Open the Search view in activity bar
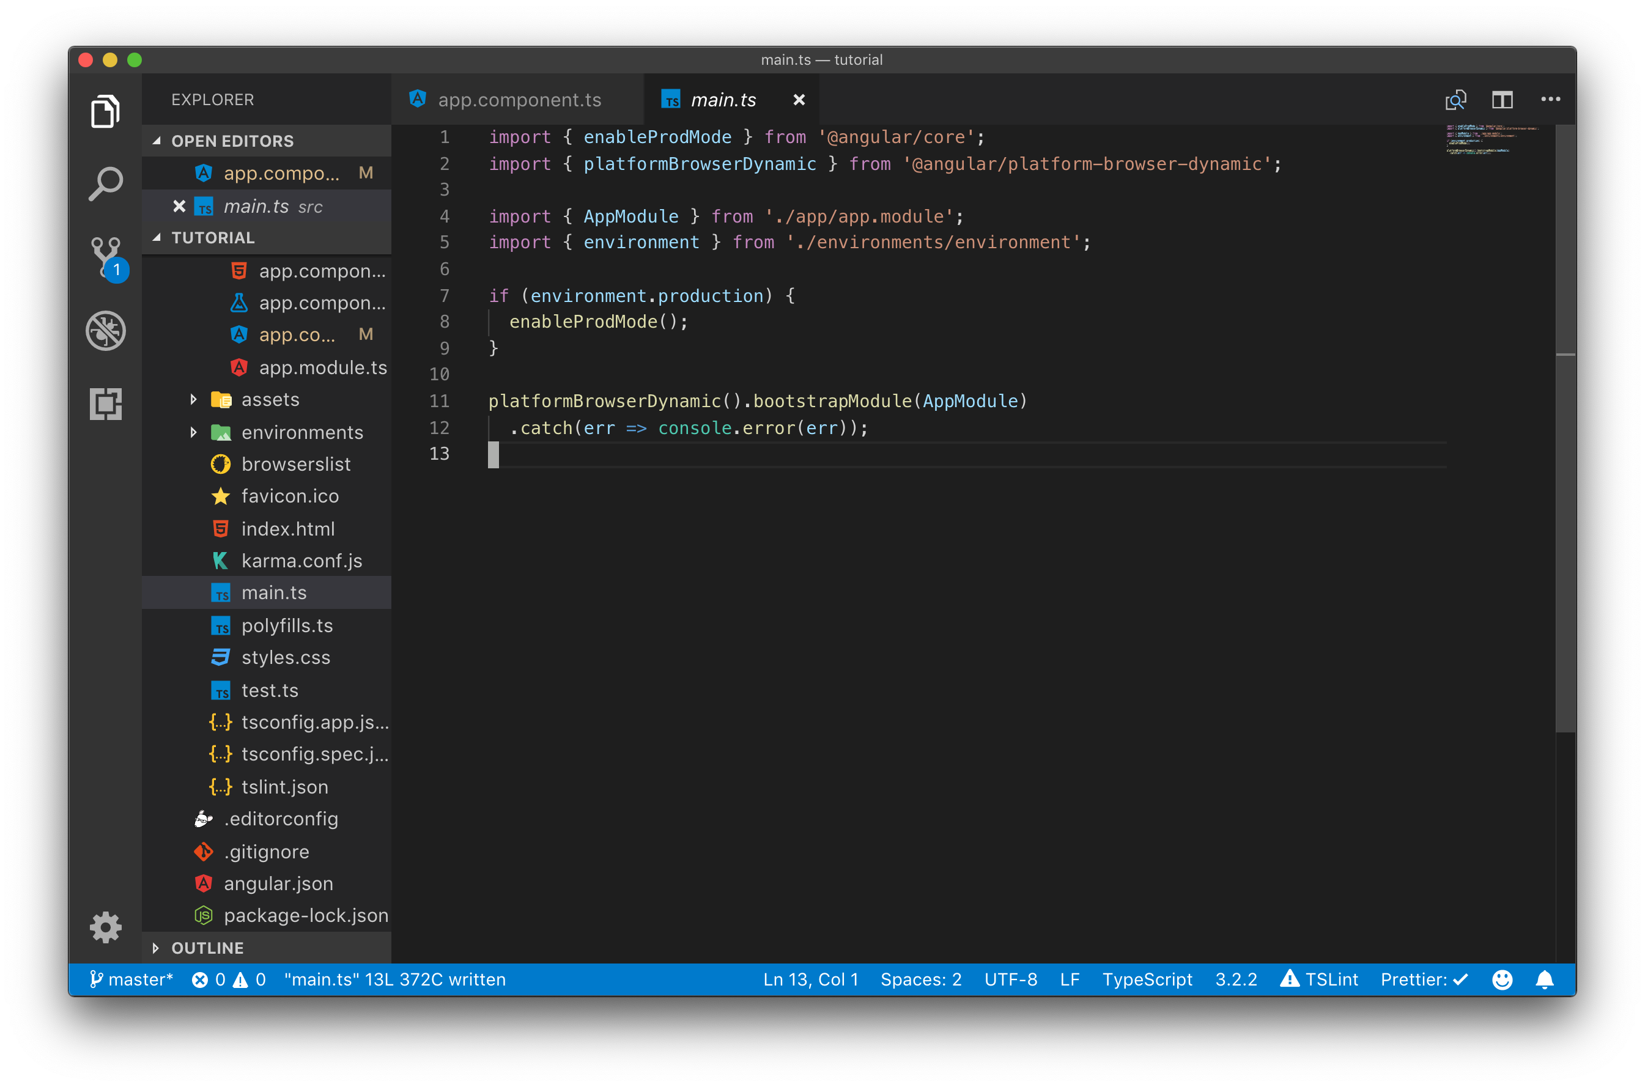The image size is (1645, 1087). point(105,185)
